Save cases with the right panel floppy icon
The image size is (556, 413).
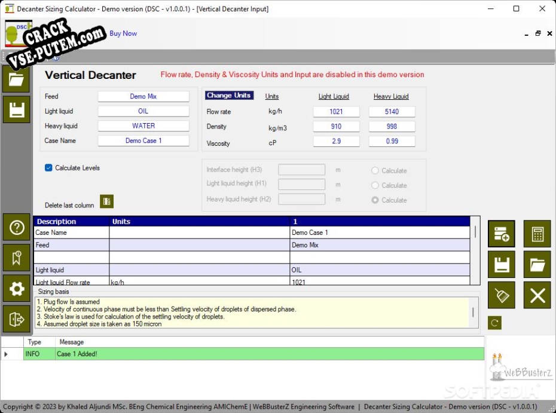click(502, 264)
